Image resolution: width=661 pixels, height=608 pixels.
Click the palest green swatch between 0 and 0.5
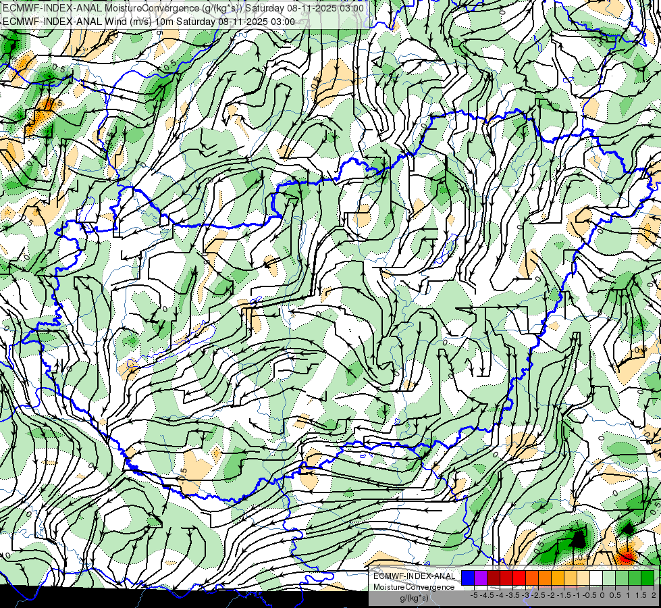(x=609, y=578)
